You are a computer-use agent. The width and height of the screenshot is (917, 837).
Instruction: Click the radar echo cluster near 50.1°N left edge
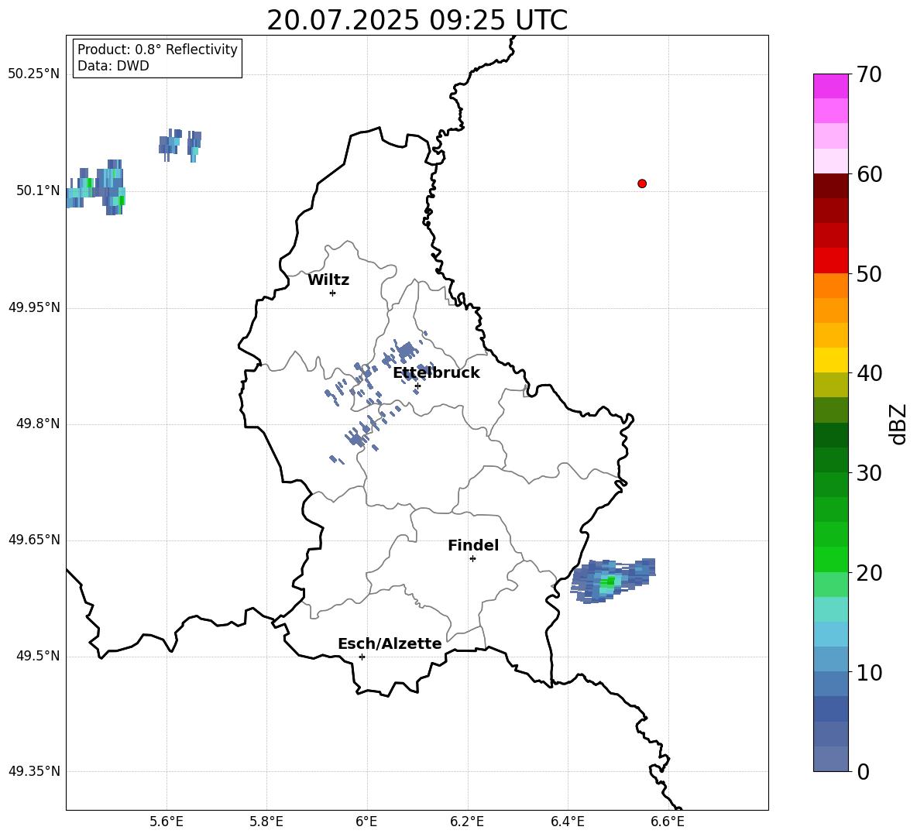coord(95,187)
